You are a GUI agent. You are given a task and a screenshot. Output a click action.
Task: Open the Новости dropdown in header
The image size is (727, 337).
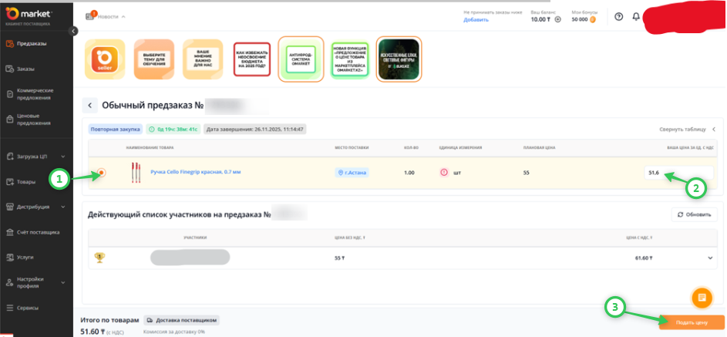(106, 16)
